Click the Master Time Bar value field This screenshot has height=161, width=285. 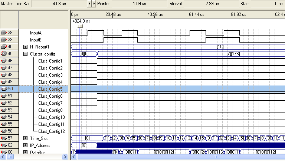tap(59, 4)
